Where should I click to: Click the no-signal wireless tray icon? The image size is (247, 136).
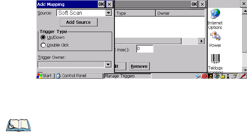[x=204, y=76]
